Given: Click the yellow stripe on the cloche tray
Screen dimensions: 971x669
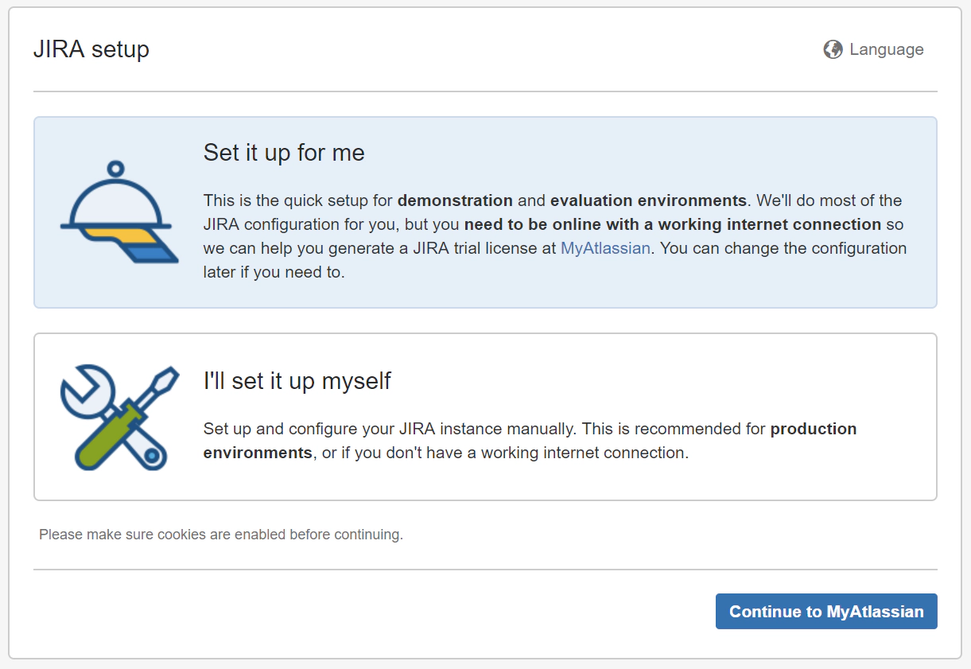Looking at the screenshot, I should point(119,235).
